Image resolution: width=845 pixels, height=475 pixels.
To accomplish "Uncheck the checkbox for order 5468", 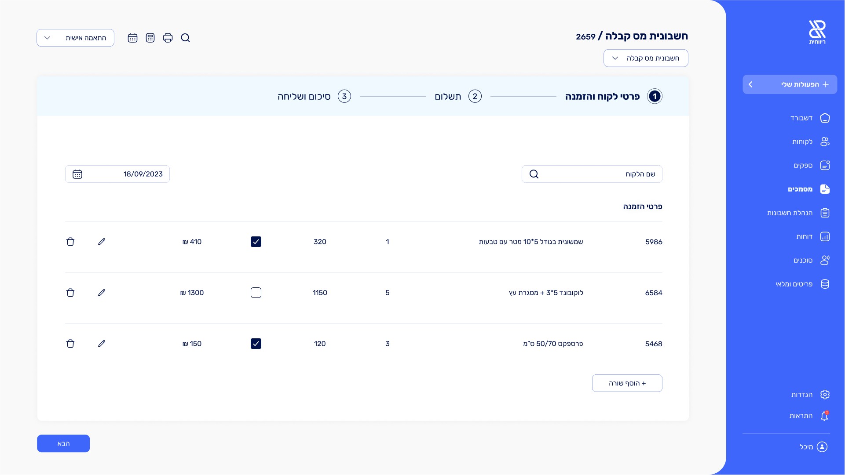I will pos(256,344).
